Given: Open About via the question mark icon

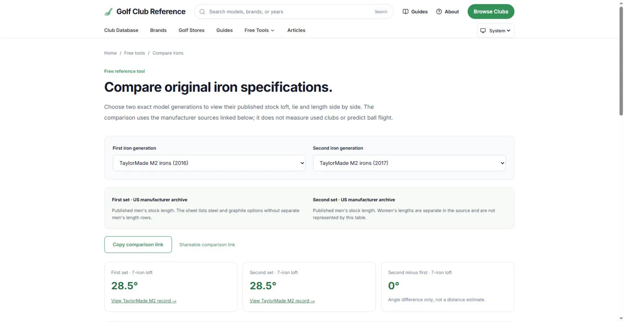Looking at the screenshot, I should 439,12.
